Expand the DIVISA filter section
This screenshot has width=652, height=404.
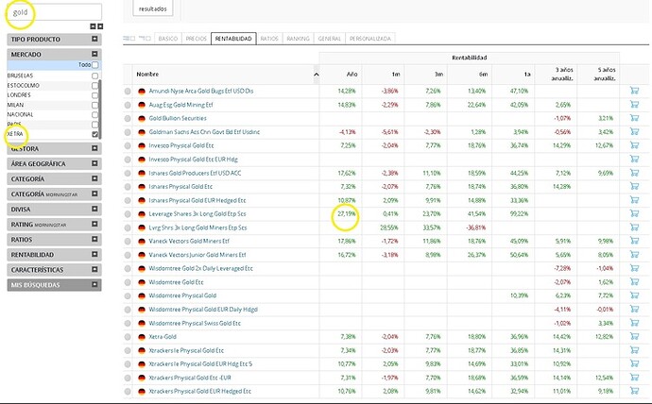(54, 209)
